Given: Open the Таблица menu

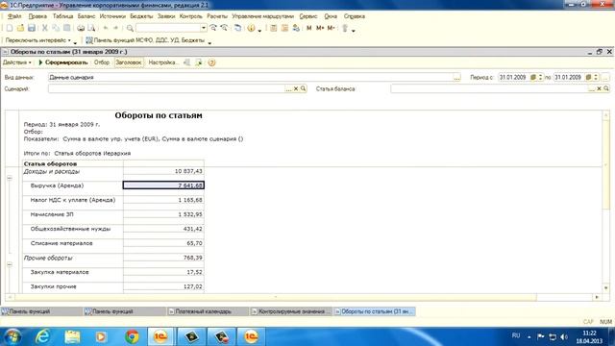Looking at the screenshot, I should [x=62, y=16].
